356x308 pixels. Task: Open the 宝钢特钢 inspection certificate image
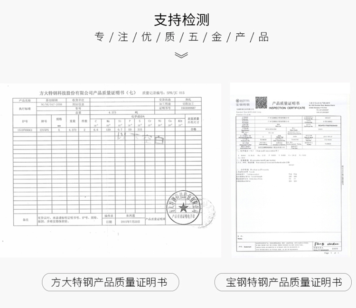click(x=290, y=170)
